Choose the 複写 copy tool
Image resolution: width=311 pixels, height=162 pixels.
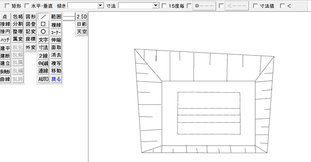click(56, 63)
